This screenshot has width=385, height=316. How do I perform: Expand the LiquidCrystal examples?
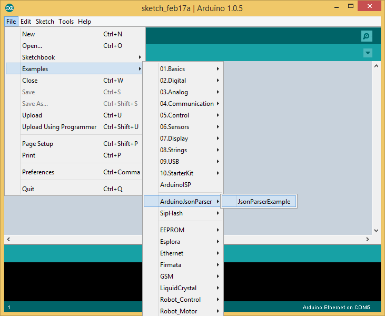tap(183, 288)
